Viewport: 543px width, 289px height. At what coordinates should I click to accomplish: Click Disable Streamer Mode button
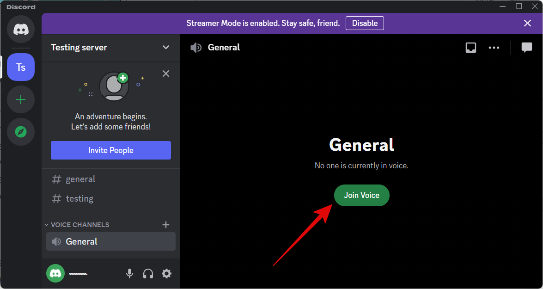tap(365, 23)
